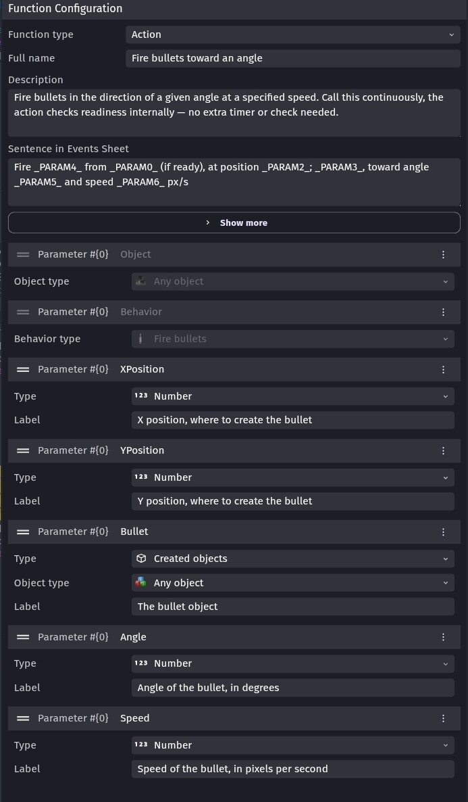Viewport: 468px width, 802px height.
Task: Open three-dot menu for Angle parameter
Action: coord(443,637)
